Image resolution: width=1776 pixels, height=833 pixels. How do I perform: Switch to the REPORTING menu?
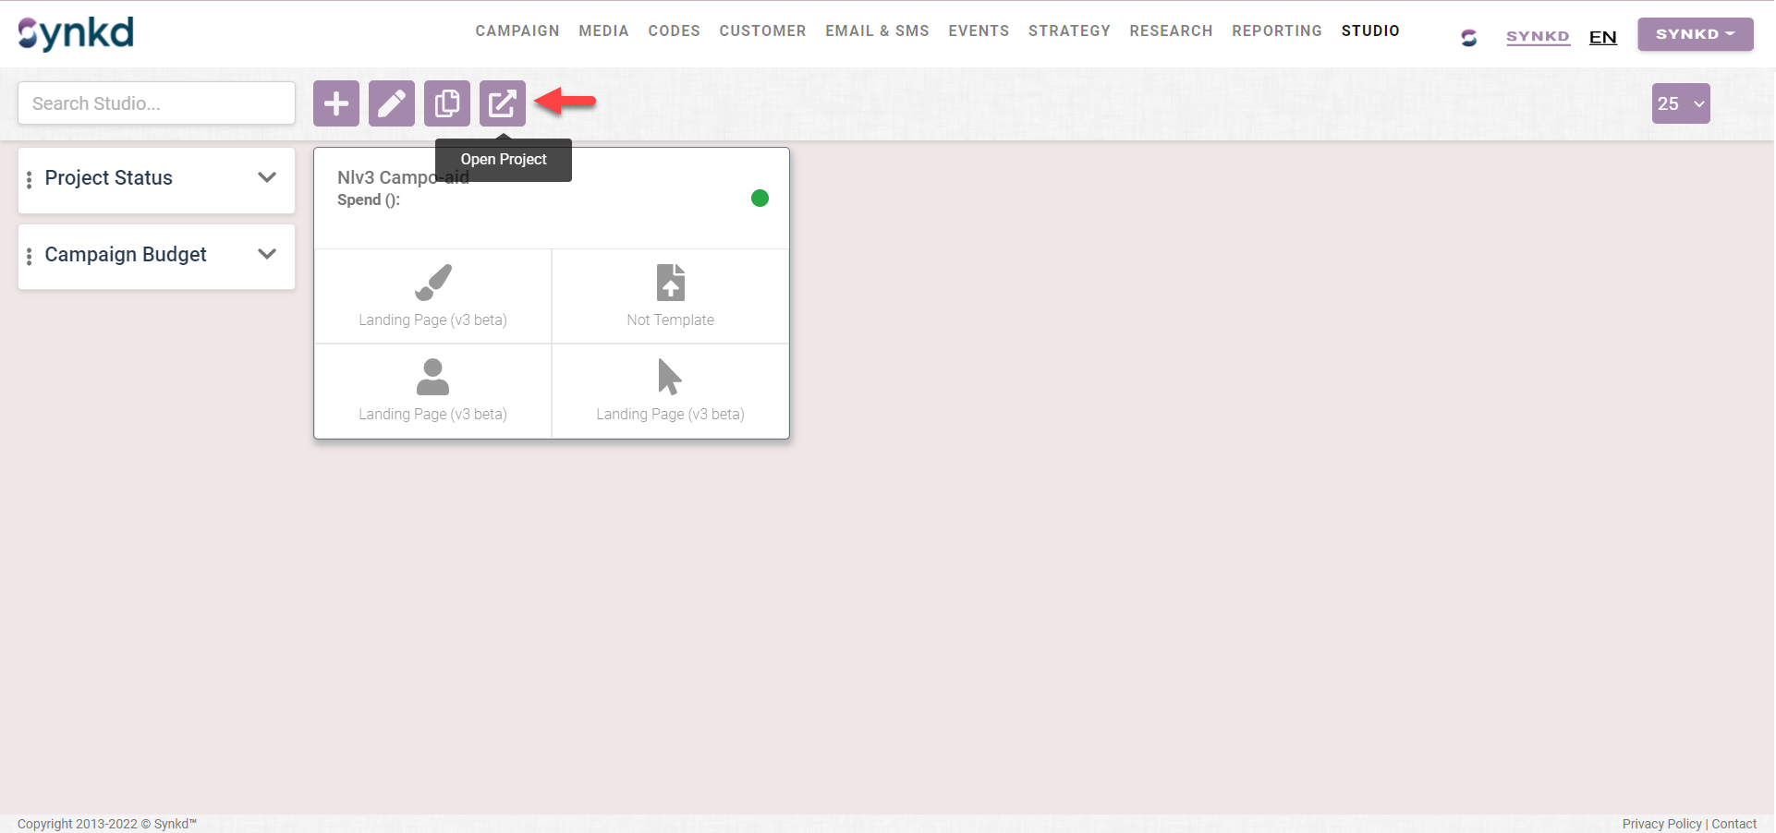[1276, 30]
